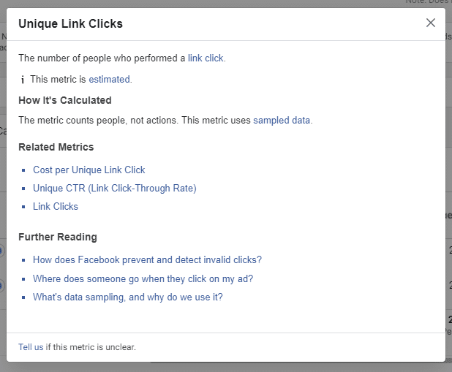Click the info icon before "This metric is"
The width and height of the screenshot is (452, 372).
coord(23,80)
